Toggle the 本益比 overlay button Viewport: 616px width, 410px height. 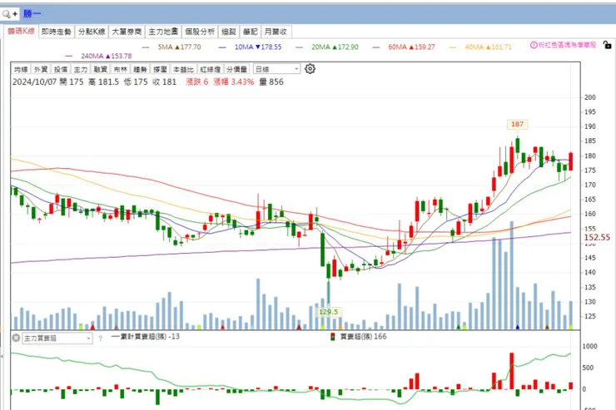click(183, 70)
